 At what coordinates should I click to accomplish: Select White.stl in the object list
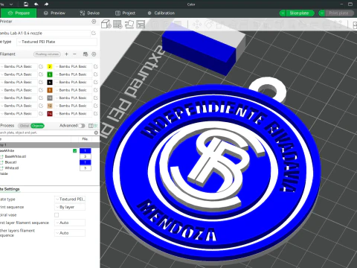[x=12, y=168]
